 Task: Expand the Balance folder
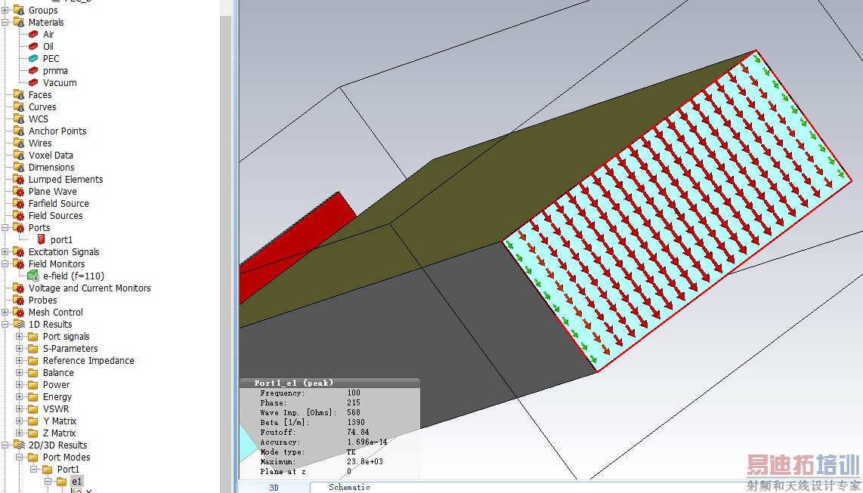[x=19, y=373]
